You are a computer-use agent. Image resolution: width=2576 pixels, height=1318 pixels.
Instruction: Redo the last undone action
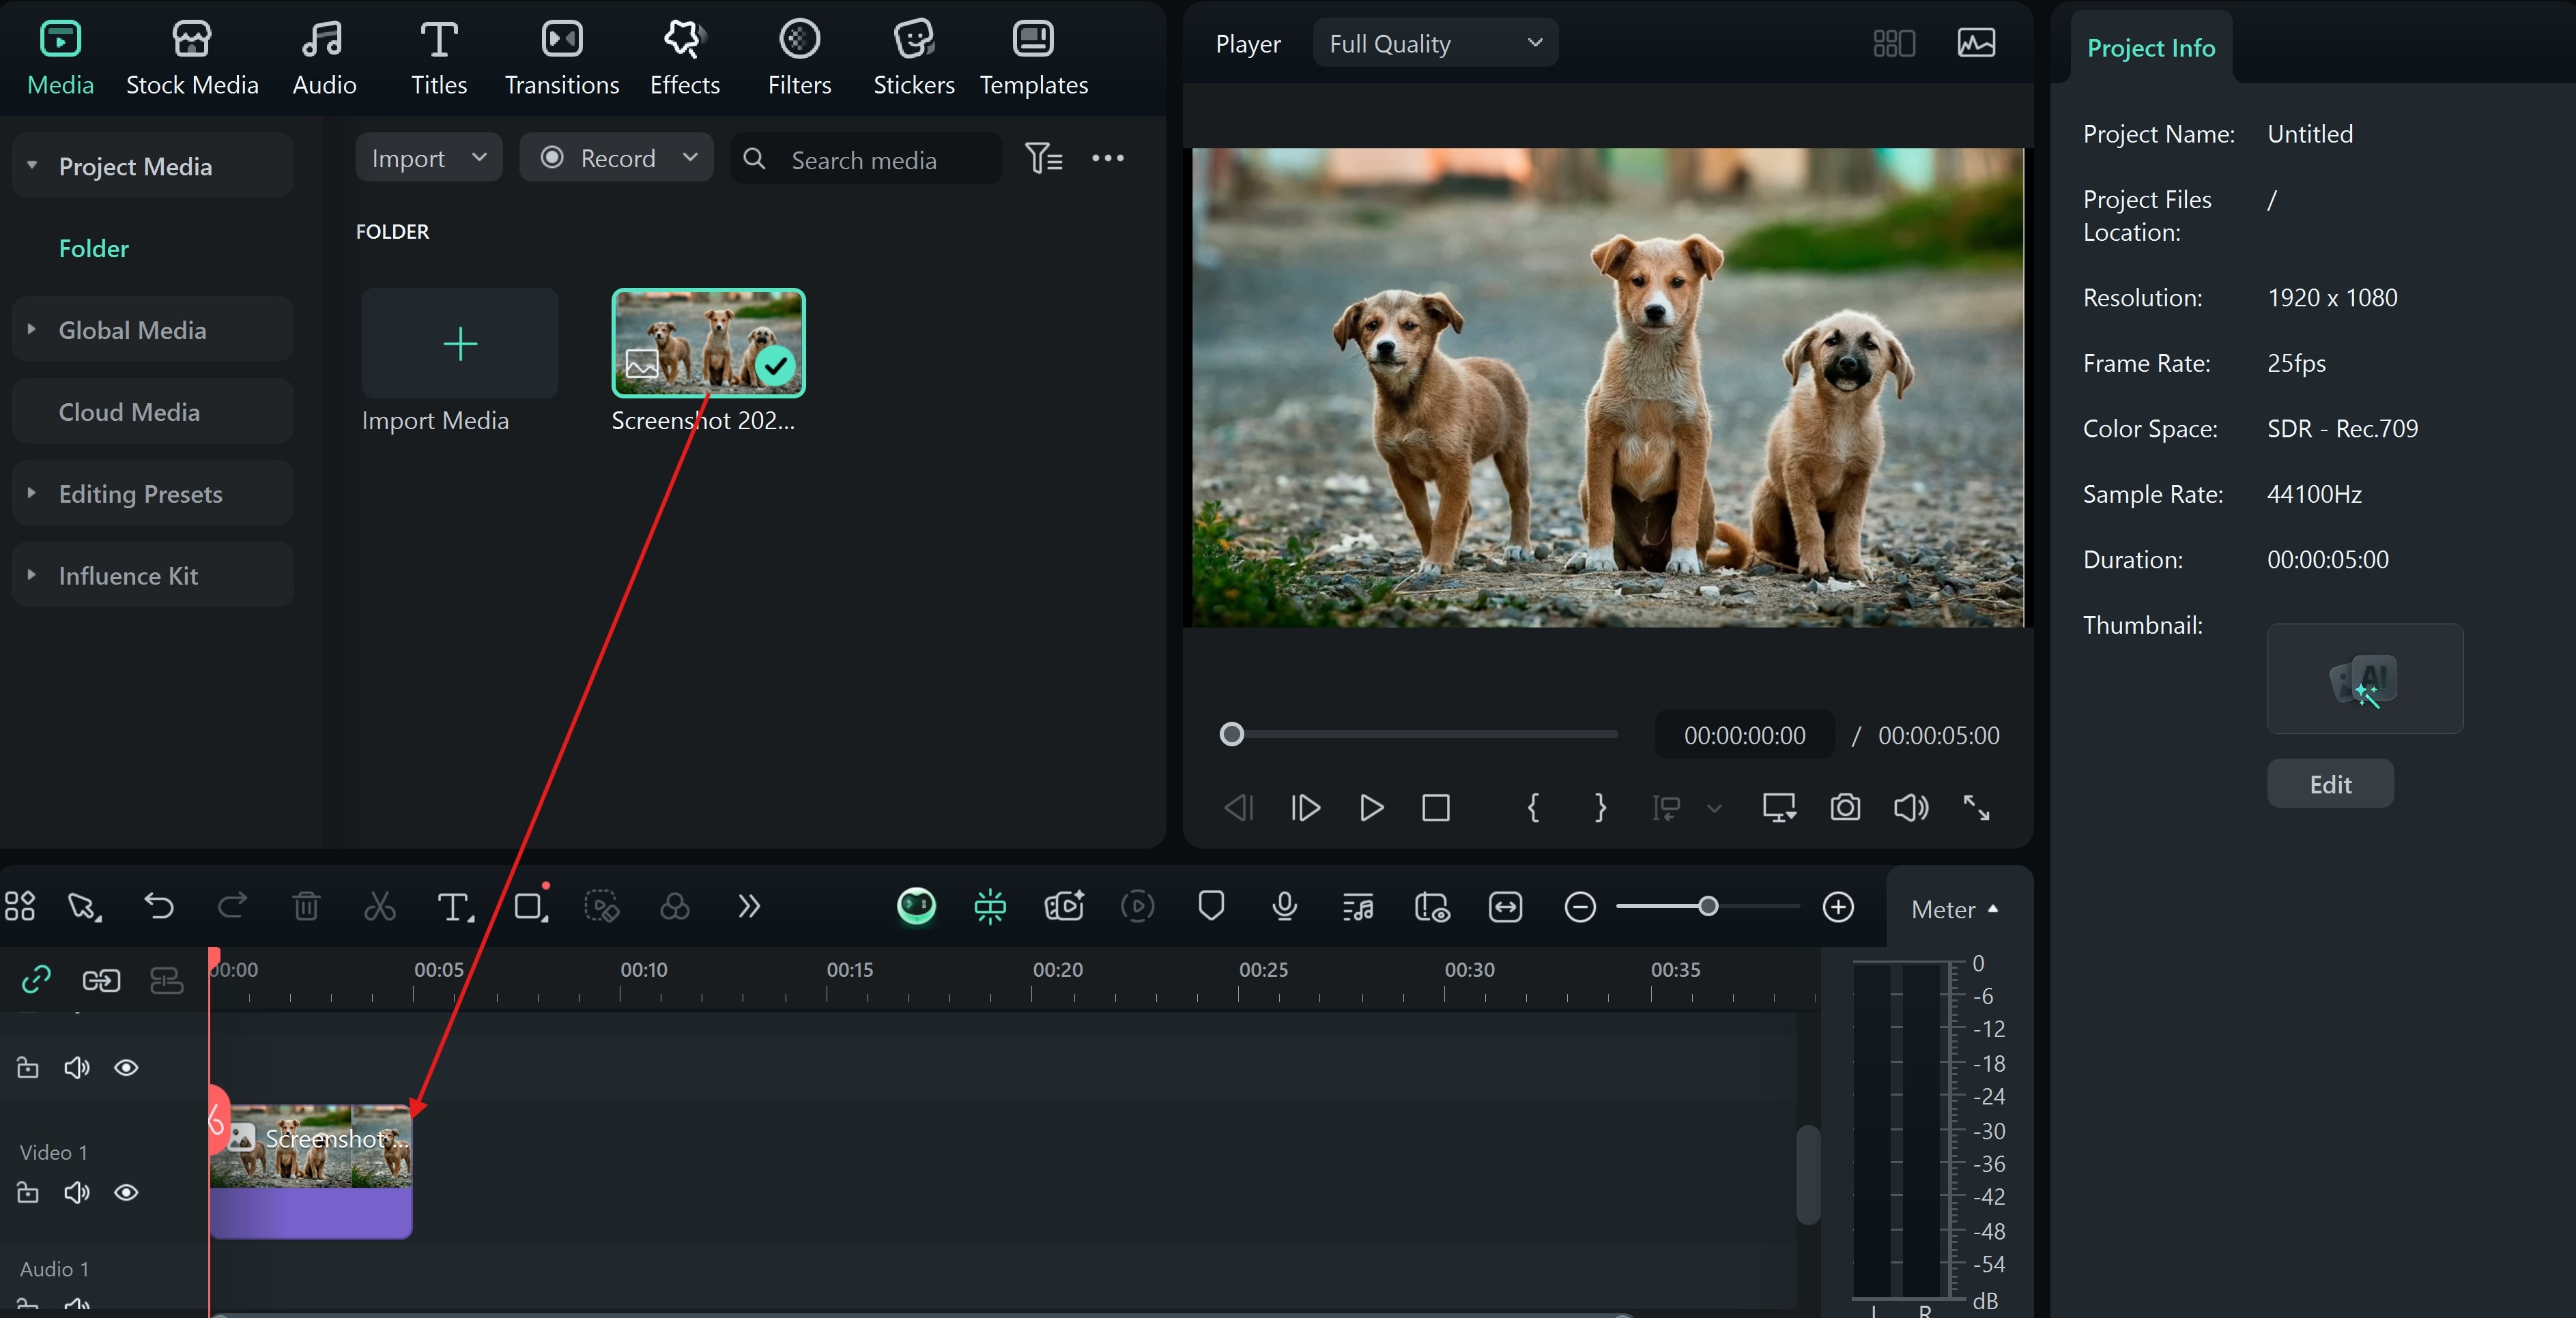(x=232, y=907)
